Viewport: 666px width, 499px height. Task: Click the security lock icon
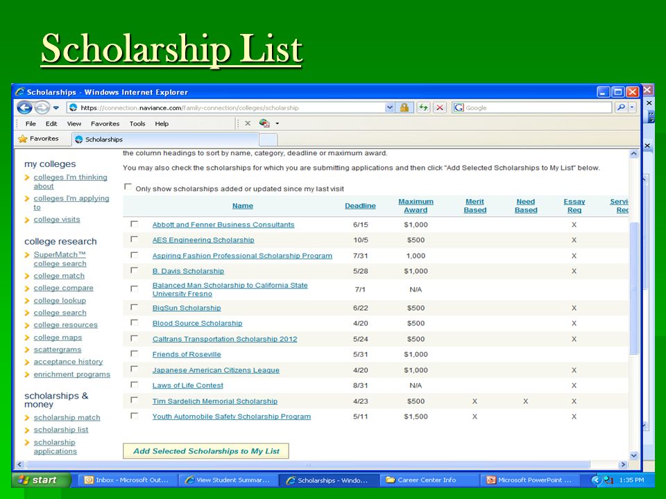pos(404,108)
